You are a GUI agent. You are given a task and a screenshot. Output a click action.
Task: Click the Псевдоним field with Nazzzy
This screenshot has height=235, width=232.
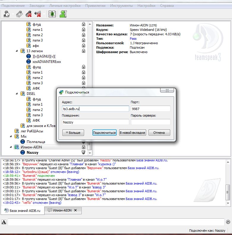(x=95, y=122)
